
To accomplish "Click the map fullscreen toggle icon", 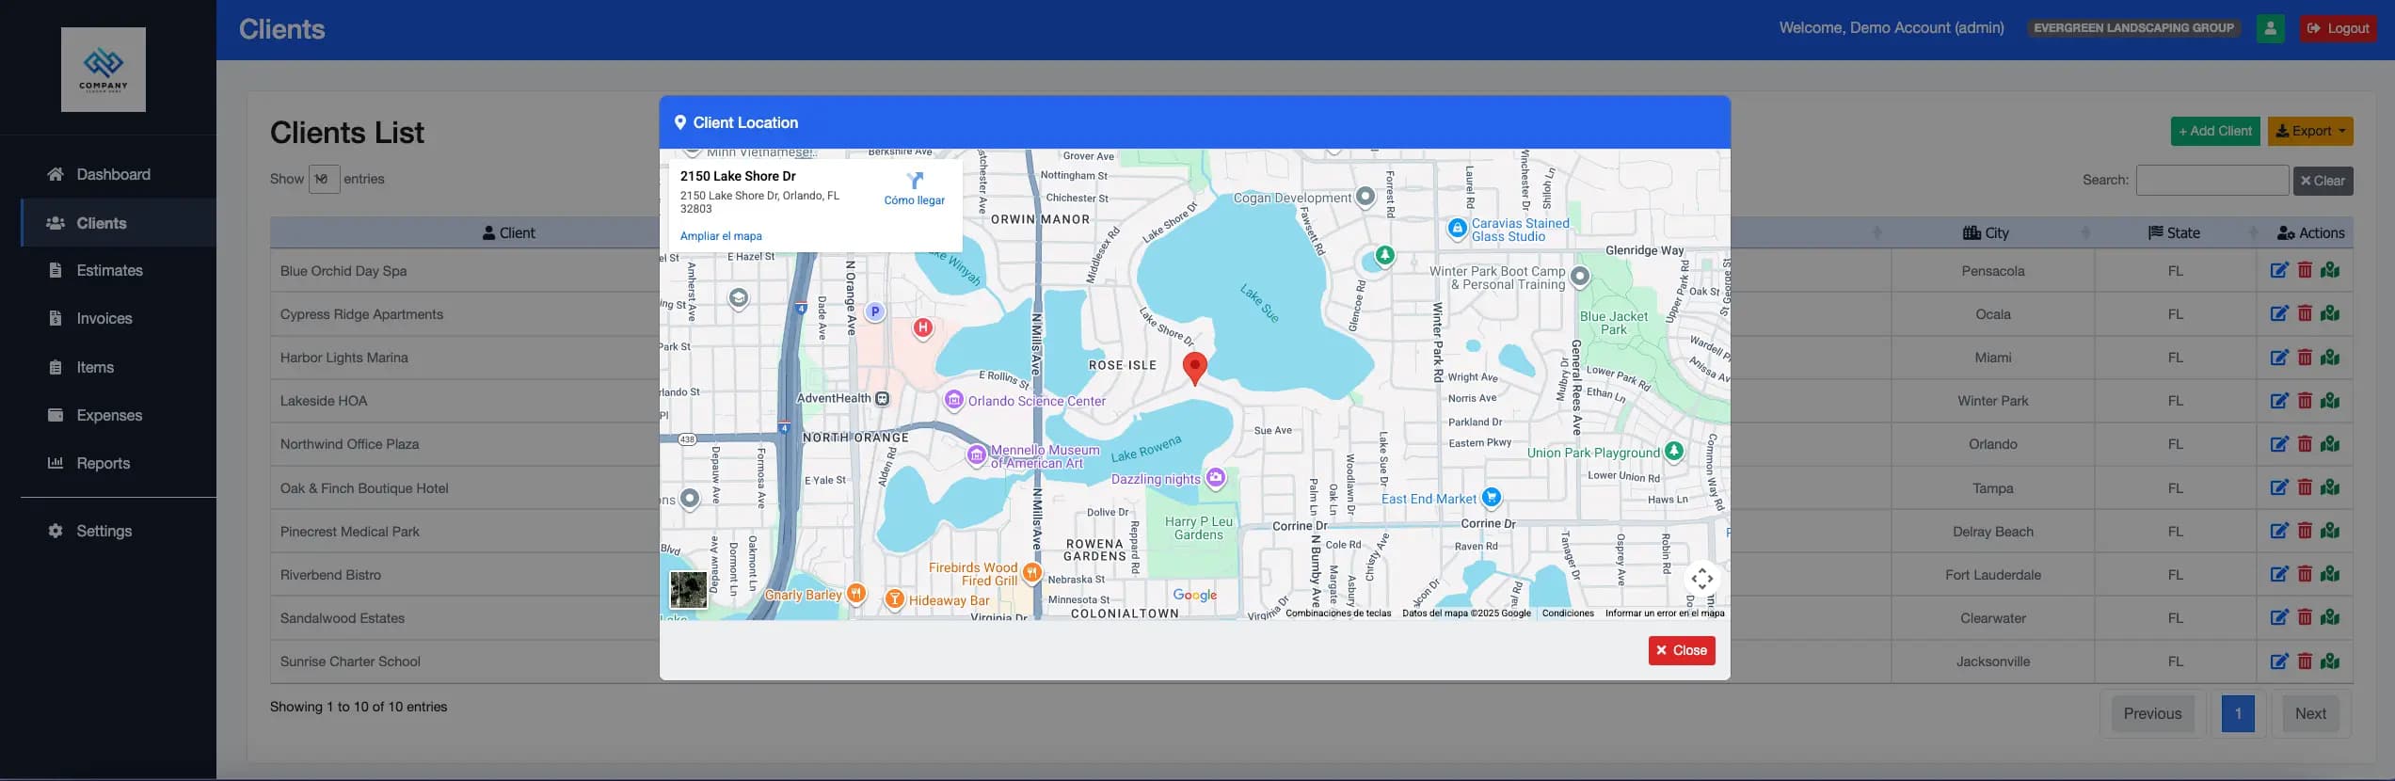I will pyautogui.click(x=1701, y=579).
